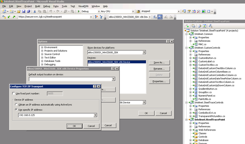Click the Save All icon
Screen dimensions: 245x144
[x=29, y=11]
